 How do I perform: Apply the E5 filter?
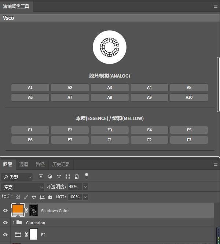(189, 130)
